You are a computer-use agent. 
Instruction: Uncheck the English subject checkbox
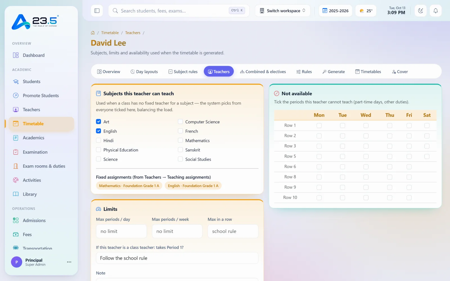[x=98, y=131]
